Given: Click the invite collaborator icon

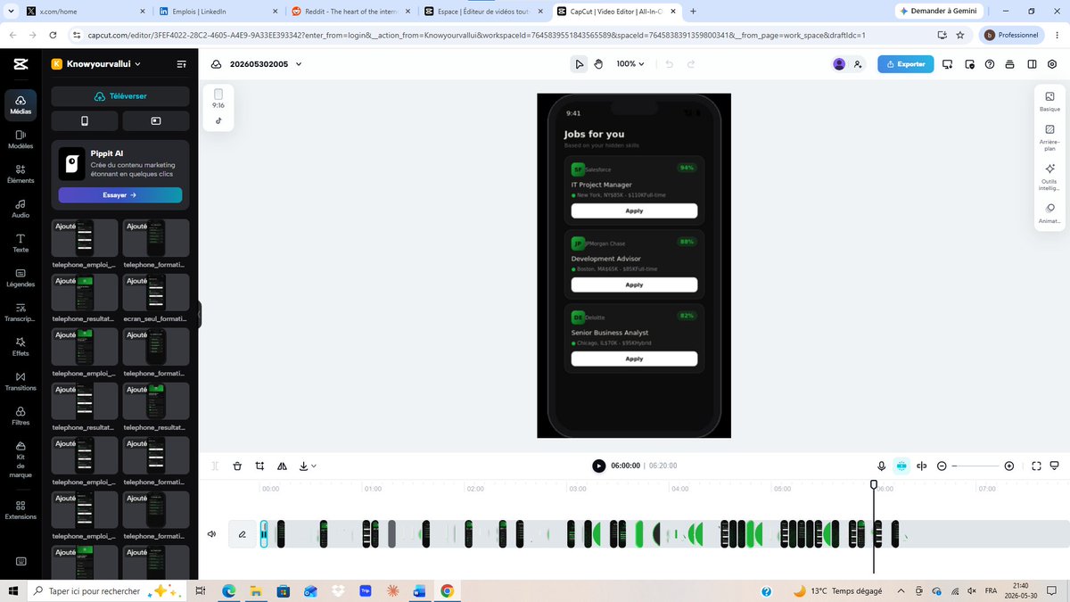Looking at the screenshot, I should tap(858, 64).
